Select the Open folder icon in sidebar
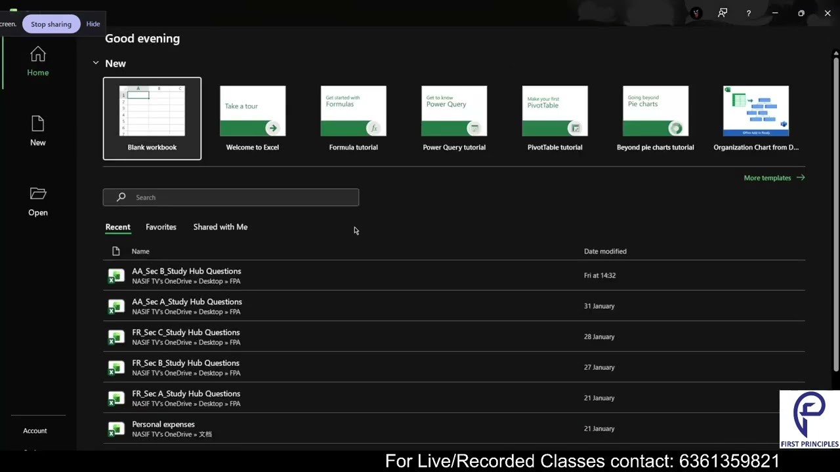Screen dimensions: 840x472 pyautogui.click(x=38, y=193)
